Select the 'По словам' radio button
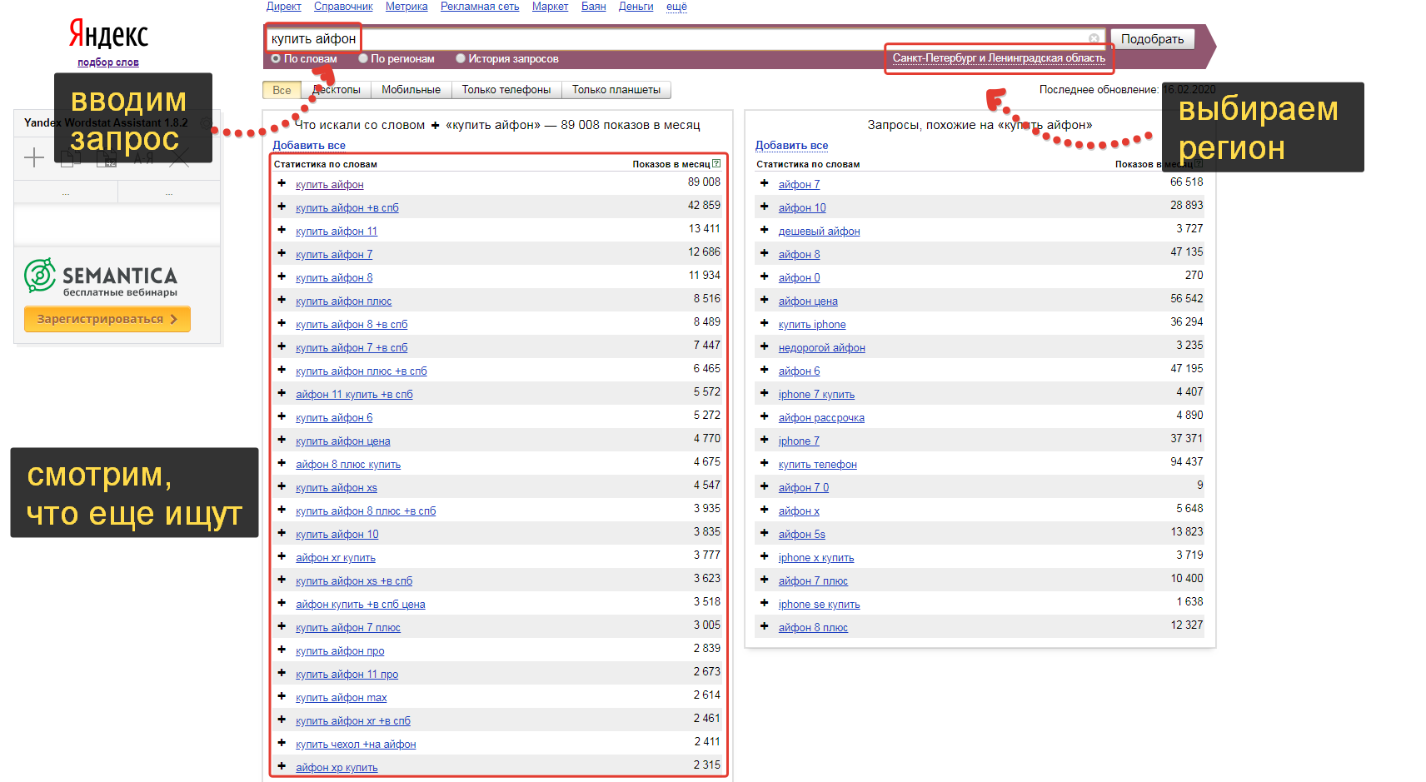This screenshot has width=1426, height=782. click(x=276, y=58)
